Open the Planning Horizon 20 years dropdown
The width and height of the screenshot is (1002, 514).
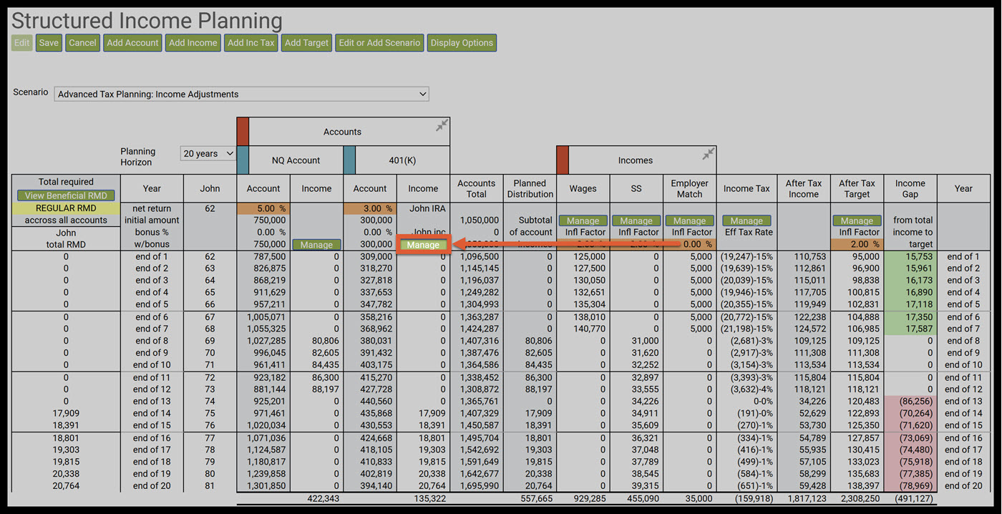(208, 153)
